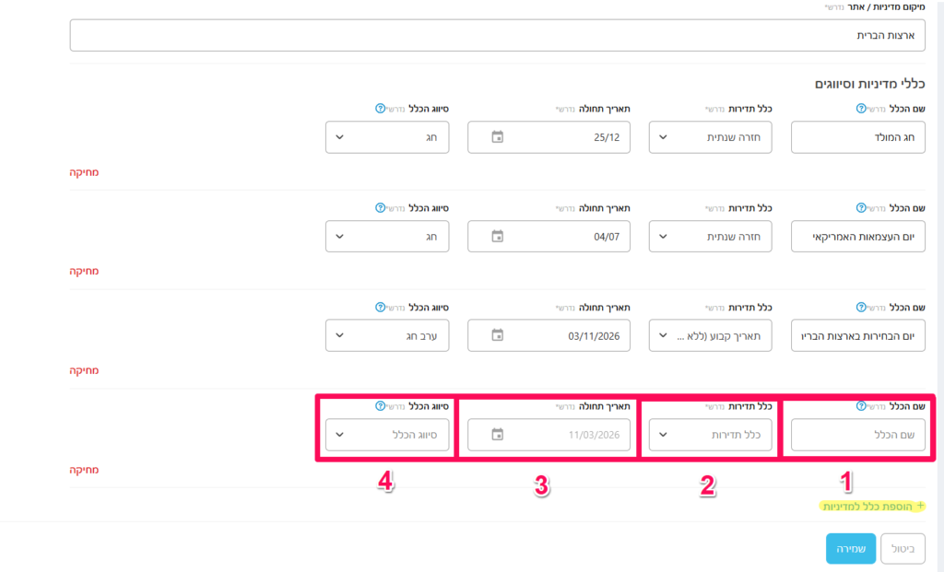Image resolution: width=944 pixels, height=572 pixels.
Task: Click help icon beside שם הכלל in first row
Action: [861, 109]
